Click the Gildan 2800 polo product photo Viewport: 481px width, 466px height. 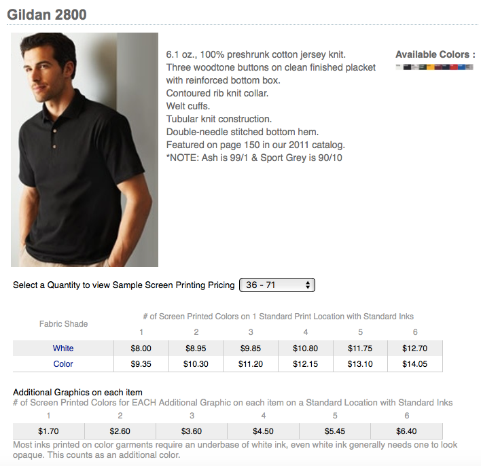click(x=84, y=149)
